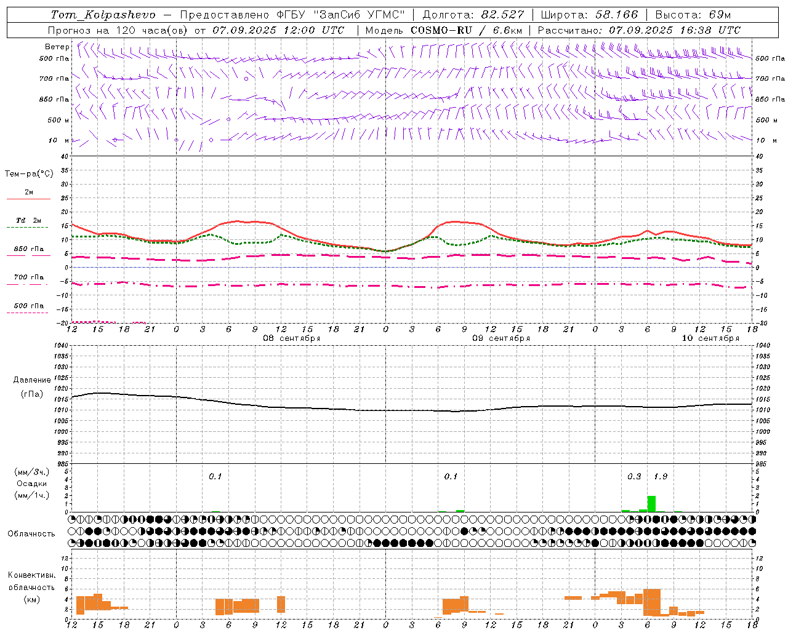Viewport: 788px width, 630px height.
Task: Click the "10 сентября" date label
Action: [710, 338]
